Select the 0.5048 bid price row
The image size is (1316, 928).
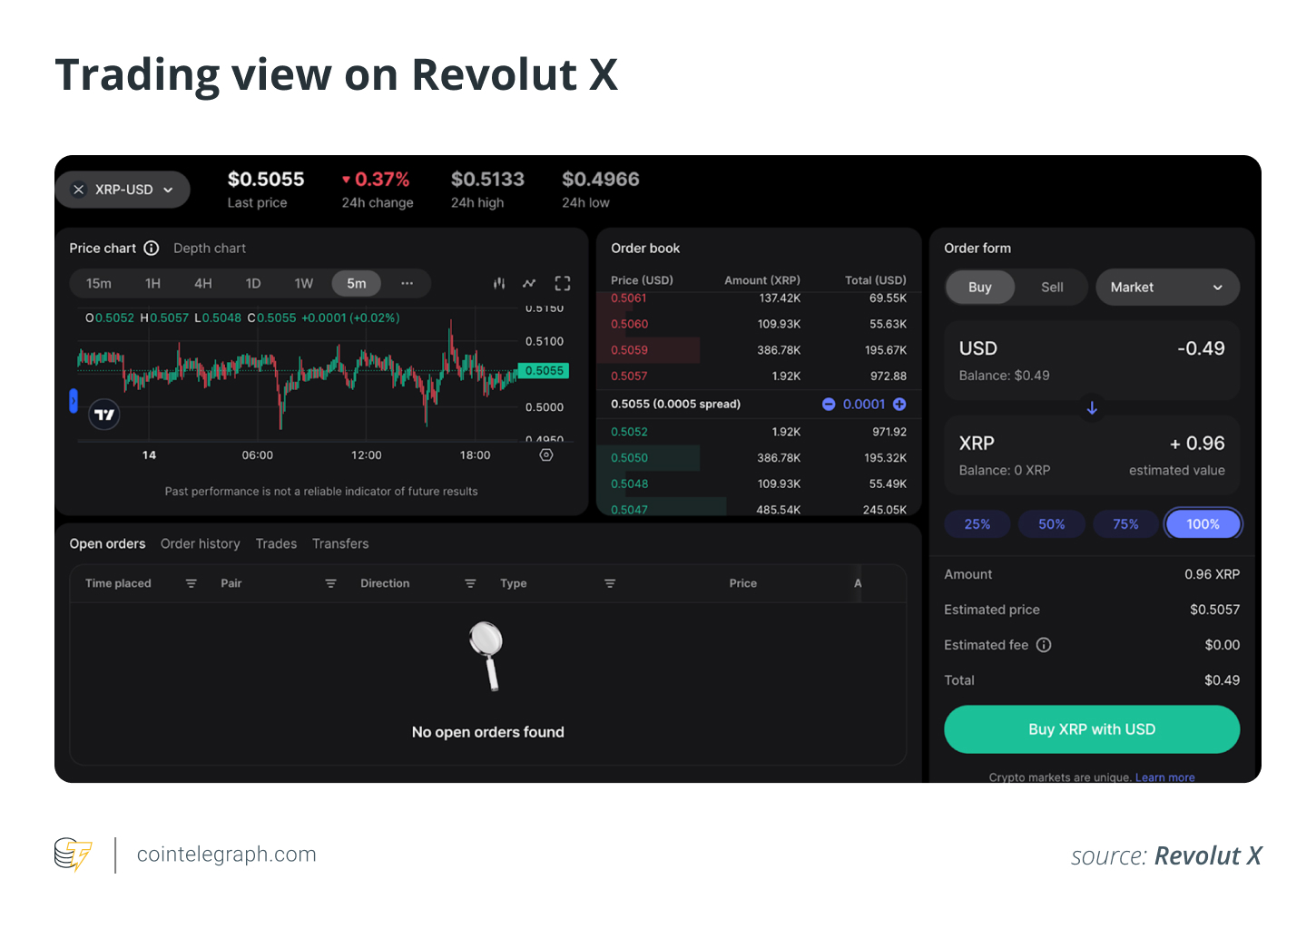click(759, 484)
